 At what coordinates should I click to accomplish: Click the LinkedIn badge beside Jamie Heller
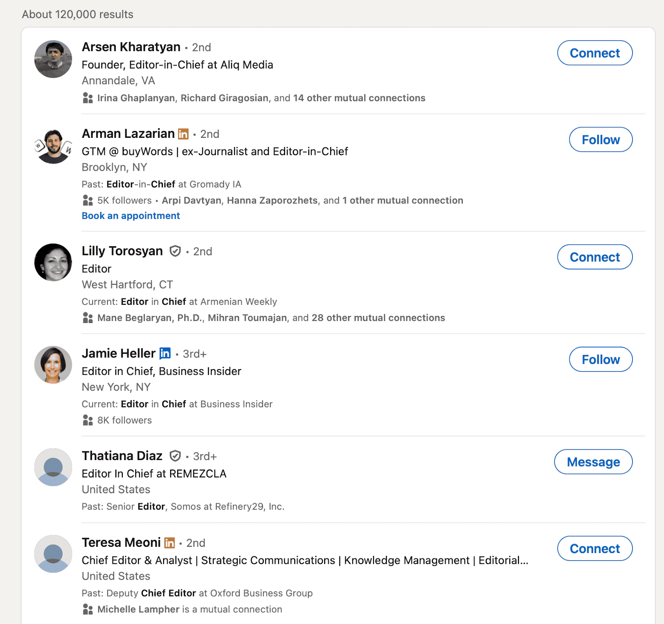coord(165,354)
